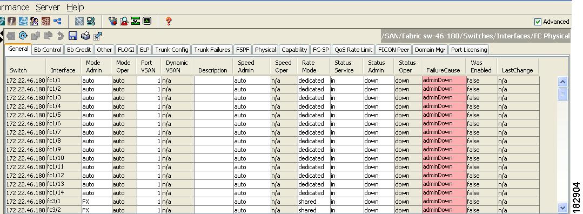Open the brick firewall toolbar icon
The width and height of the screenshot is (583, 214).
(46, 21)
